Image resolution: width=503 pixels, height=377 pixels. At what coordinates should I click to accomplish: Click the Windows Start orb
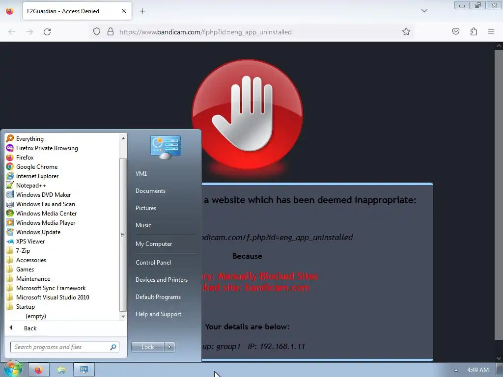coord(12,369)
